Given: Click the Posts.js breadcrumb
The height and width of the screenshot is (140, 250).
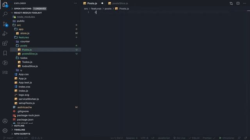Looking at the screenshot, I should click(122, 9).
